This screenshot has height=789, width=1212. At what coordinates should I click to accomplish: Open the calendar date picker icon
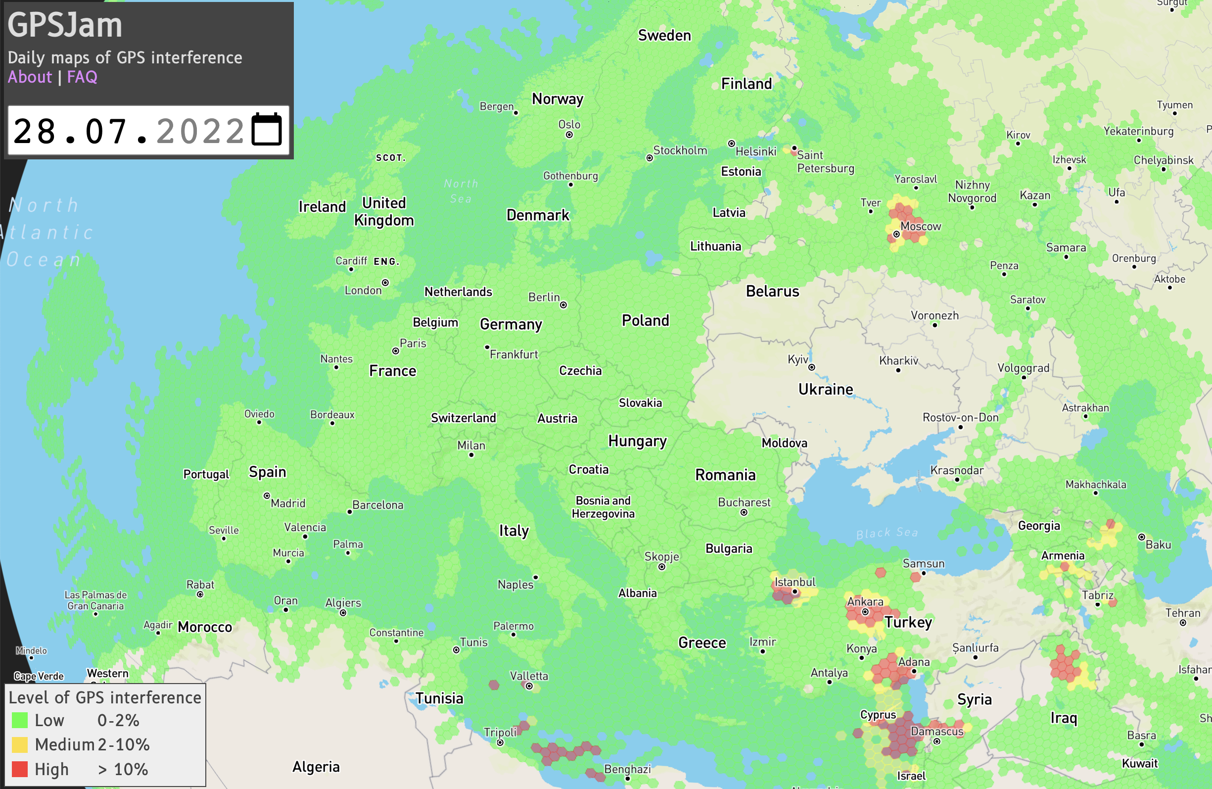267,130
